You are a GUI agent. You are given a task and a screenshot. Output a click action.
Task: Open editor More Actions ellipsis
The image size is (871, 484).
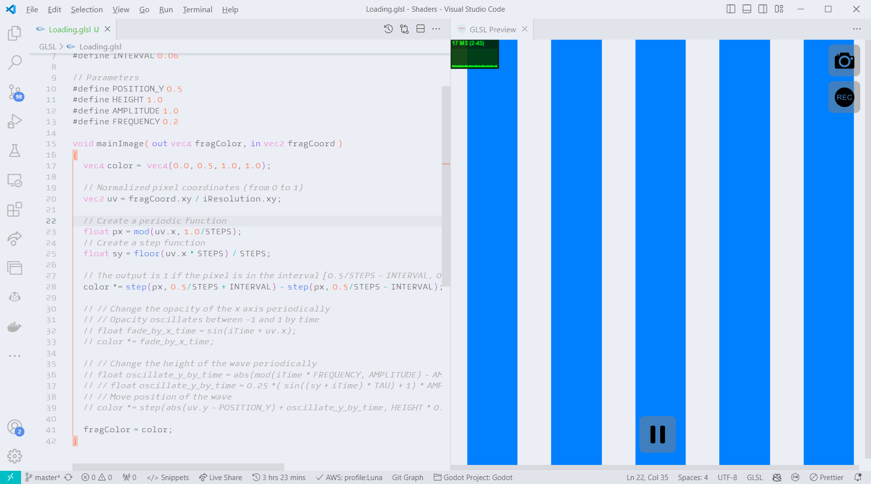tap(436, 29)
